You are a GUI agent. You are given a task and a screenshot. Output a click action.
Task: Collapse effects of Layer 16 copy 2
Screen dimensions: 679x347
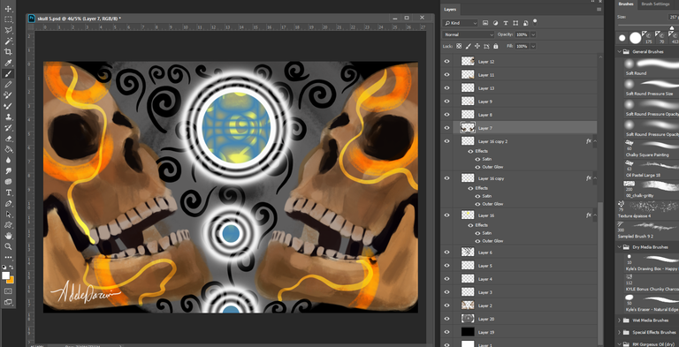point(595,141)
